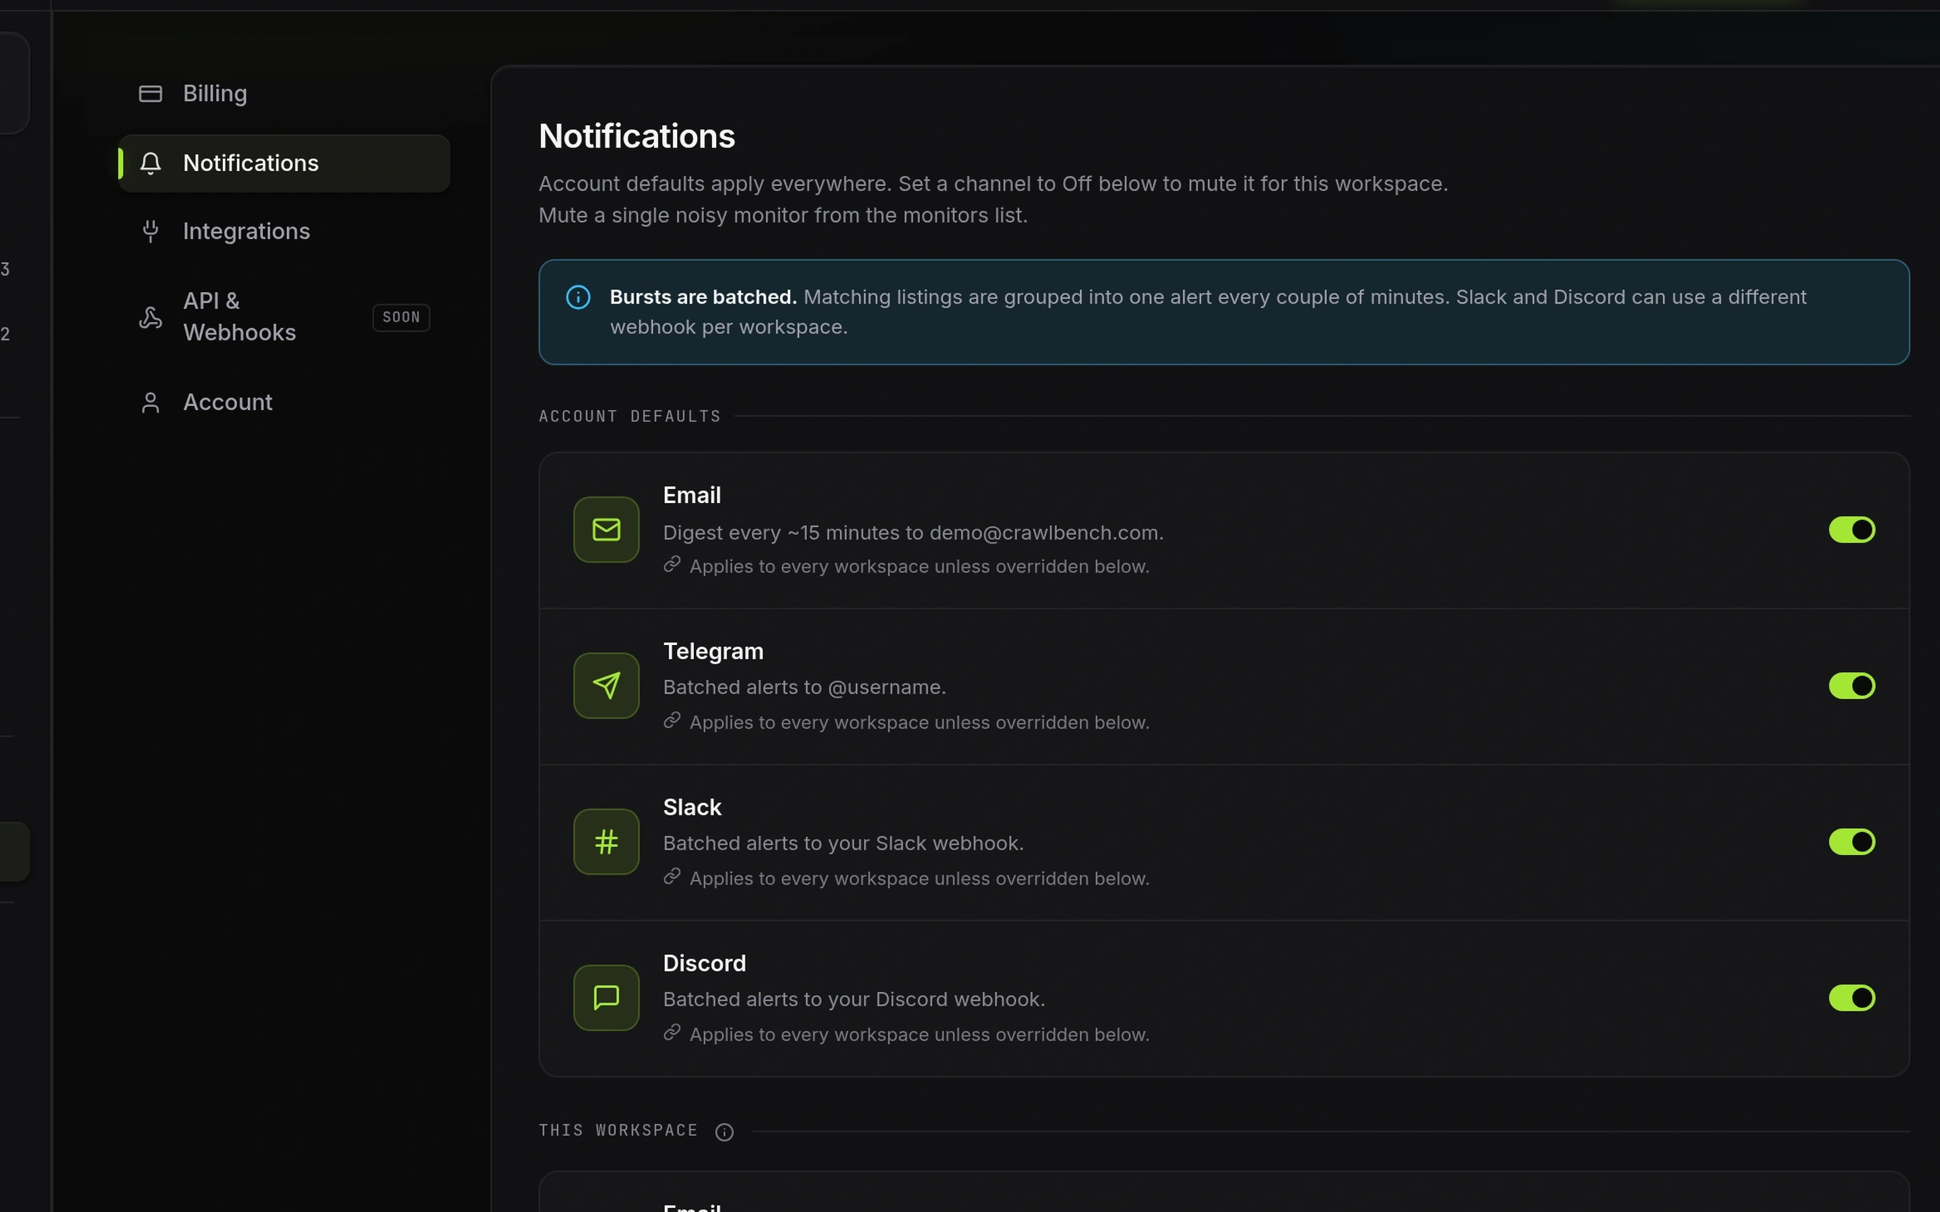This screenshot has width=1940, height=1212.
Task: Select Notifications in the settings sidebar
Action: (x=284, y=164)
